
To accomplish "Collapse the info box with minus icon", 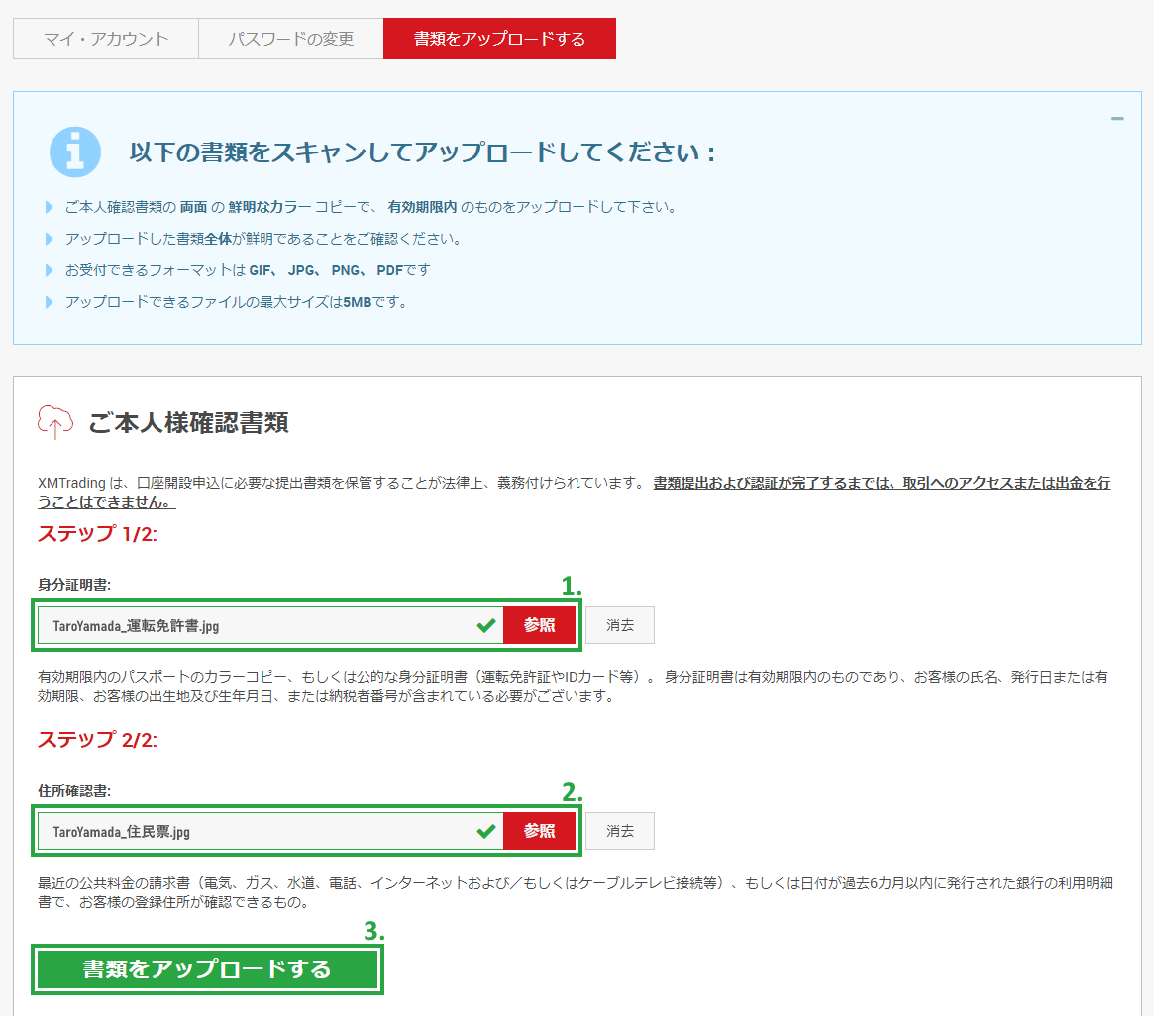I will click(x=1117, y=119).
